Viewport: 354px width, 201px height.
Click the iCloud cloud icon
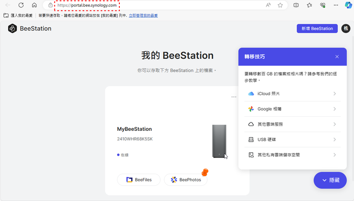251,94
